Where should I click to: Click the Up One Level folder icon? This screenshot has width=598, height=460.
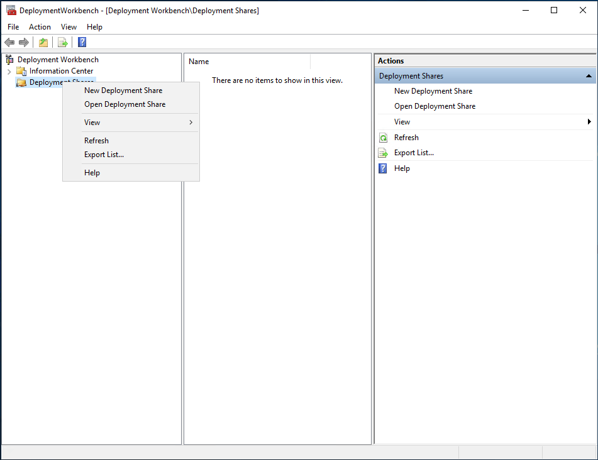(43, 42)
